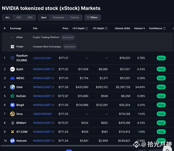Switch to the Futures tab

[x=75, y=18]
